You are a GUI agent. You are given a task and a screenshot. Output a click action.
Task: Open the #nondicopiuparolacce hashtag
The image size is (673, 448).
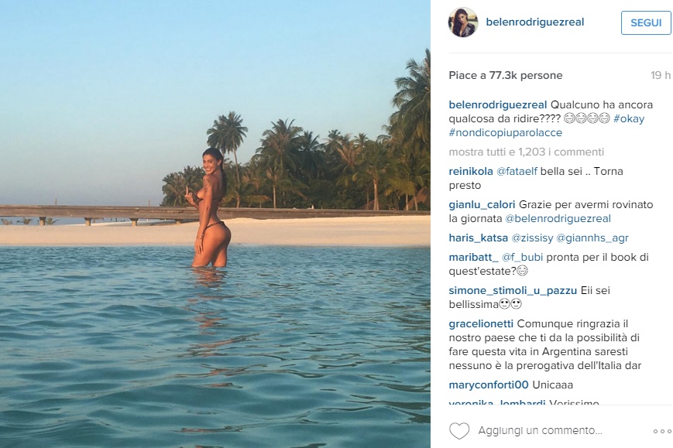click(505, 133)
